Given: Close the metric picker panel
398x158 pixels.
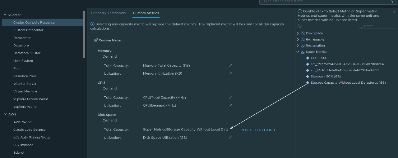Looking at the screenshot, I should [394, 11].
